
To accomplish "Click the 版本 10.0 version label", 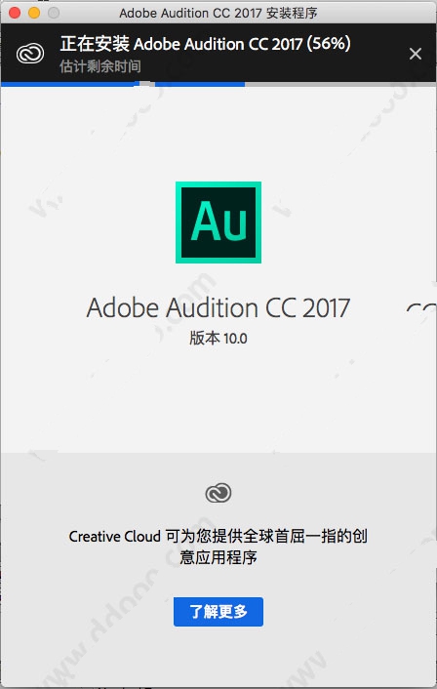I will [x=218, y=339].
